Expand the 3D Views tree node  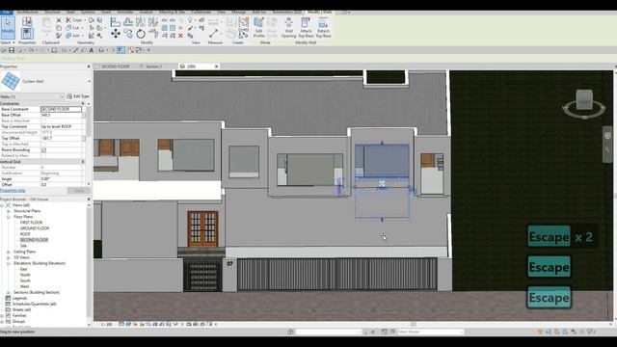click(9, 257)
